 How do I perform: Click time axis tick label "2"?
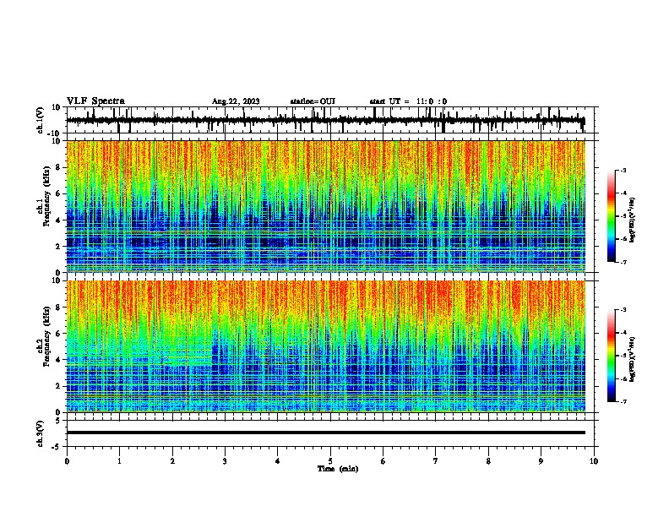[x=172, y=461]
